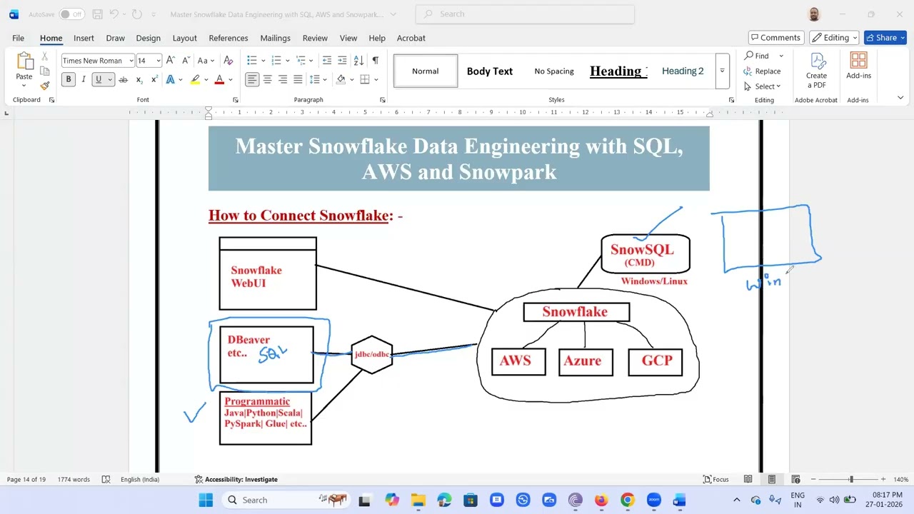The height and width of the screenshot is (514, 914).
Task: Switch to Web Layout view icon
Action: click(x=795, y=479)
